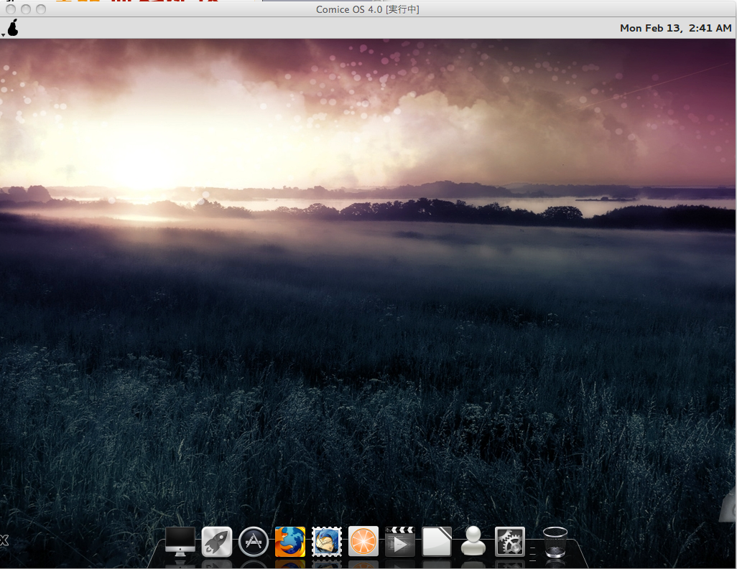Close the Comice OS 4.0 window
This screenshot has width=737, height=569.
(11, 9)
